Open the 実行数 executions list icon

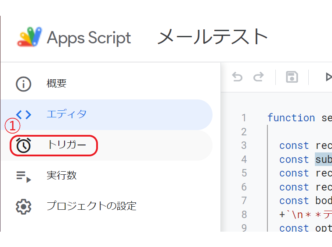[x=24, y=176]
